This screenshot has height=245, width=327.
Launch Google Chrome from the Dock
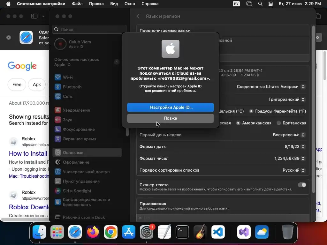pyautogui.click(x=111, y=232)
